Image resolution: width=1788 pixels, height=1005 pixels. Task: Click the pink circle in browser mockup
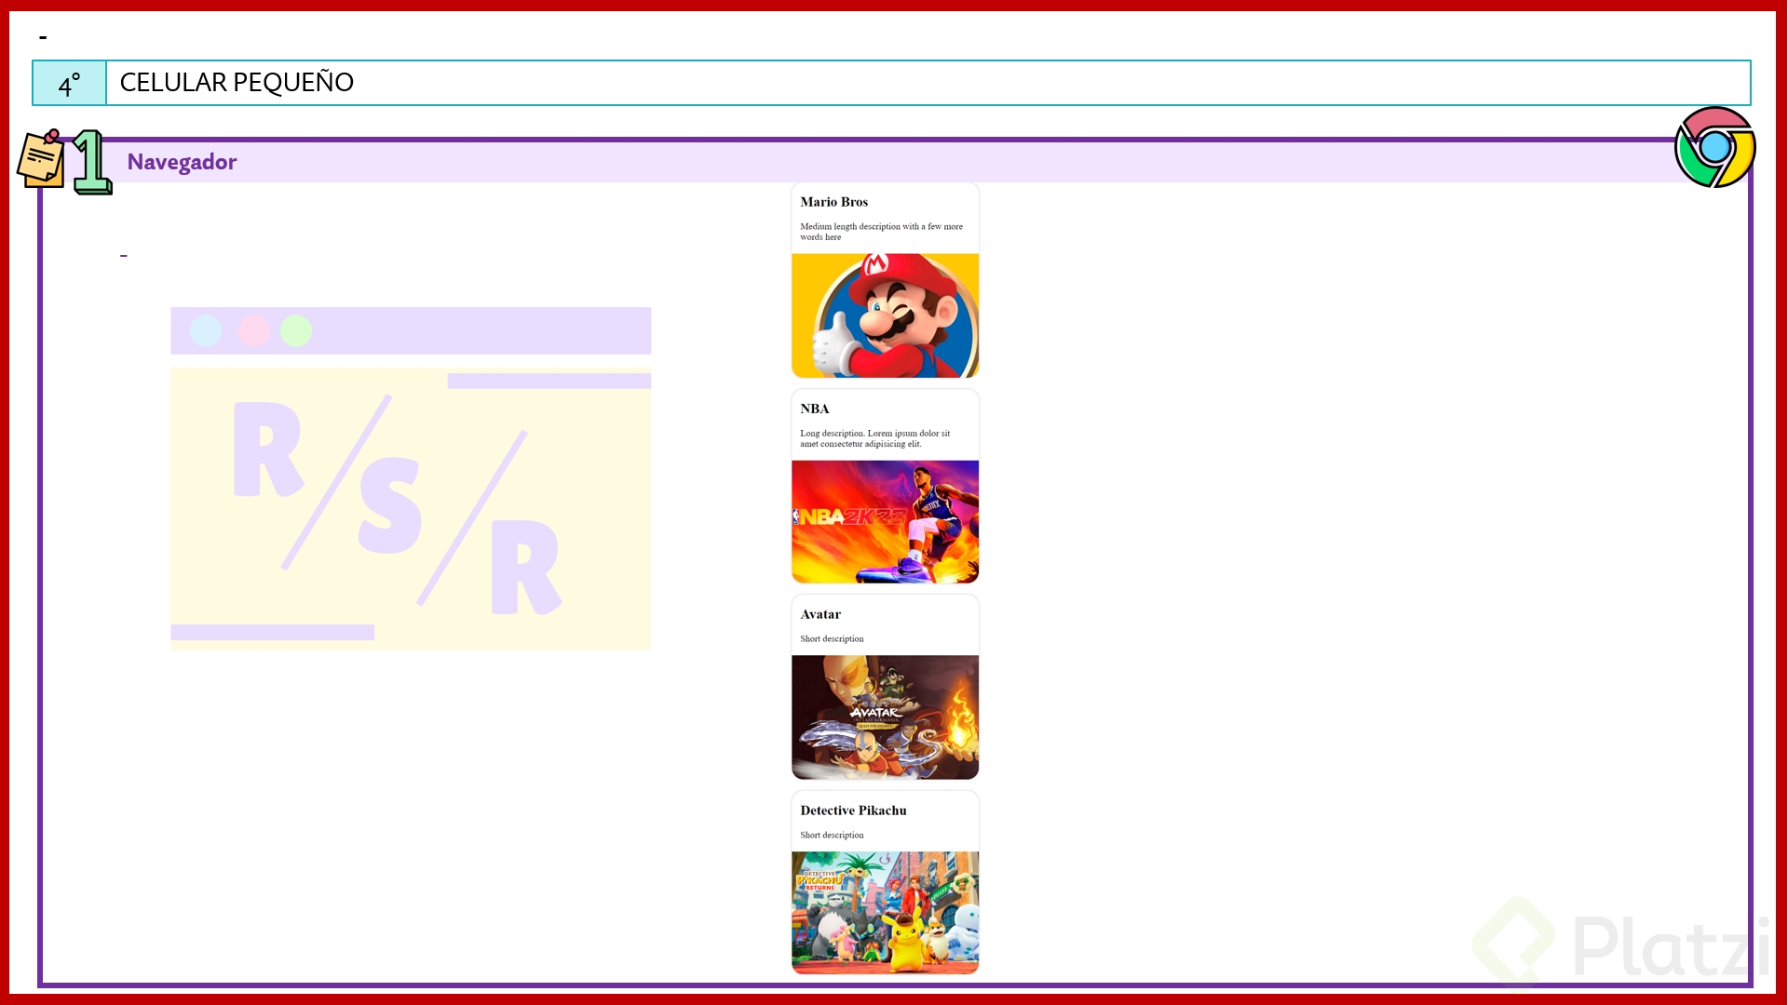(253, 331)
